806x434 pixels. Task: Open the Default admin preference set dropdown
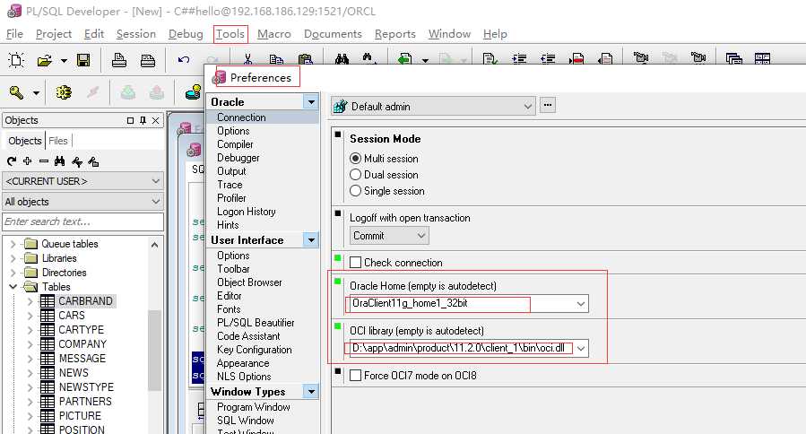coord(528,107)
